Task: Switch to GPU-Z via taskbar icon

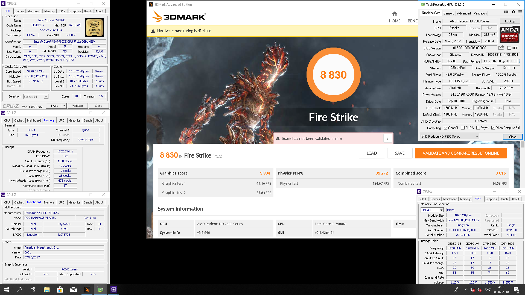Action: click(x=100, y=290)
